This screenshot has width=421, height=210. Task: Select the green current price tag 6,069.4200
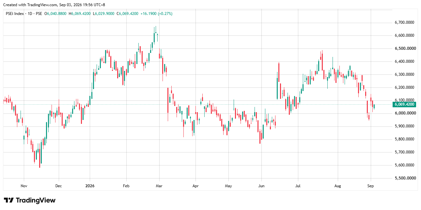tap(405, 104)
